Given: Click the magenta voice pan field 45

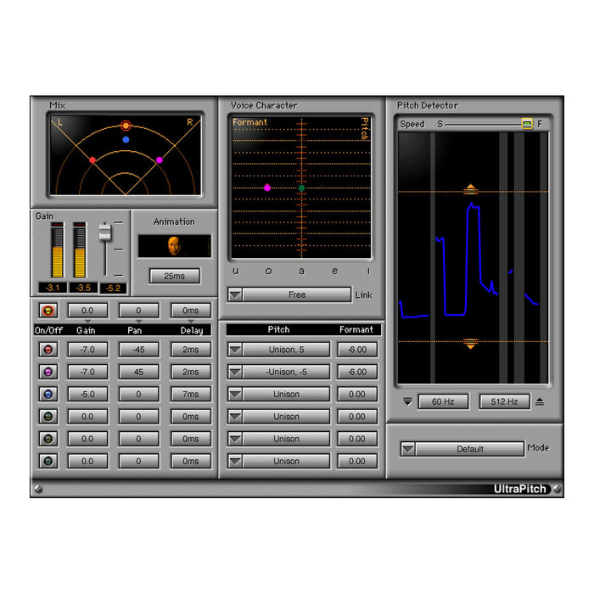Looking at the screenshot, I should click(x=138, y=372).
